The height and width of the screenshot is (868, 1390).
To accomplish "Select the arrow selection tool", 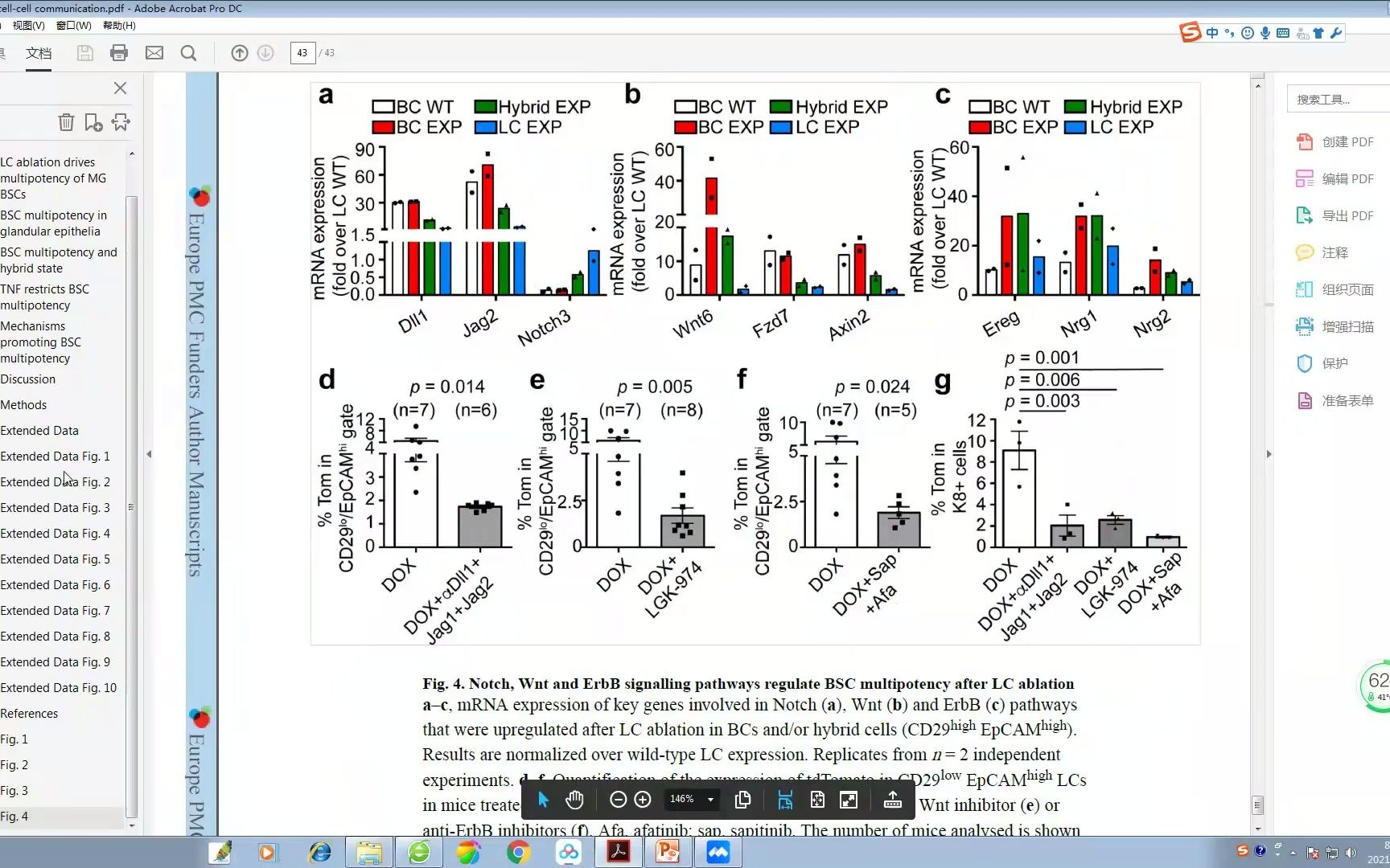I will [543, 800].
